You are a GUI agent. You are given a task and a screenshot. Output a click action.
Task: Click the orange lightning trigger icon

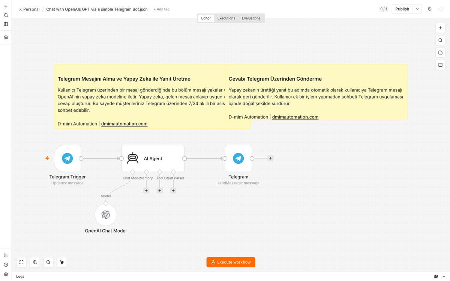tap(47, 158)
